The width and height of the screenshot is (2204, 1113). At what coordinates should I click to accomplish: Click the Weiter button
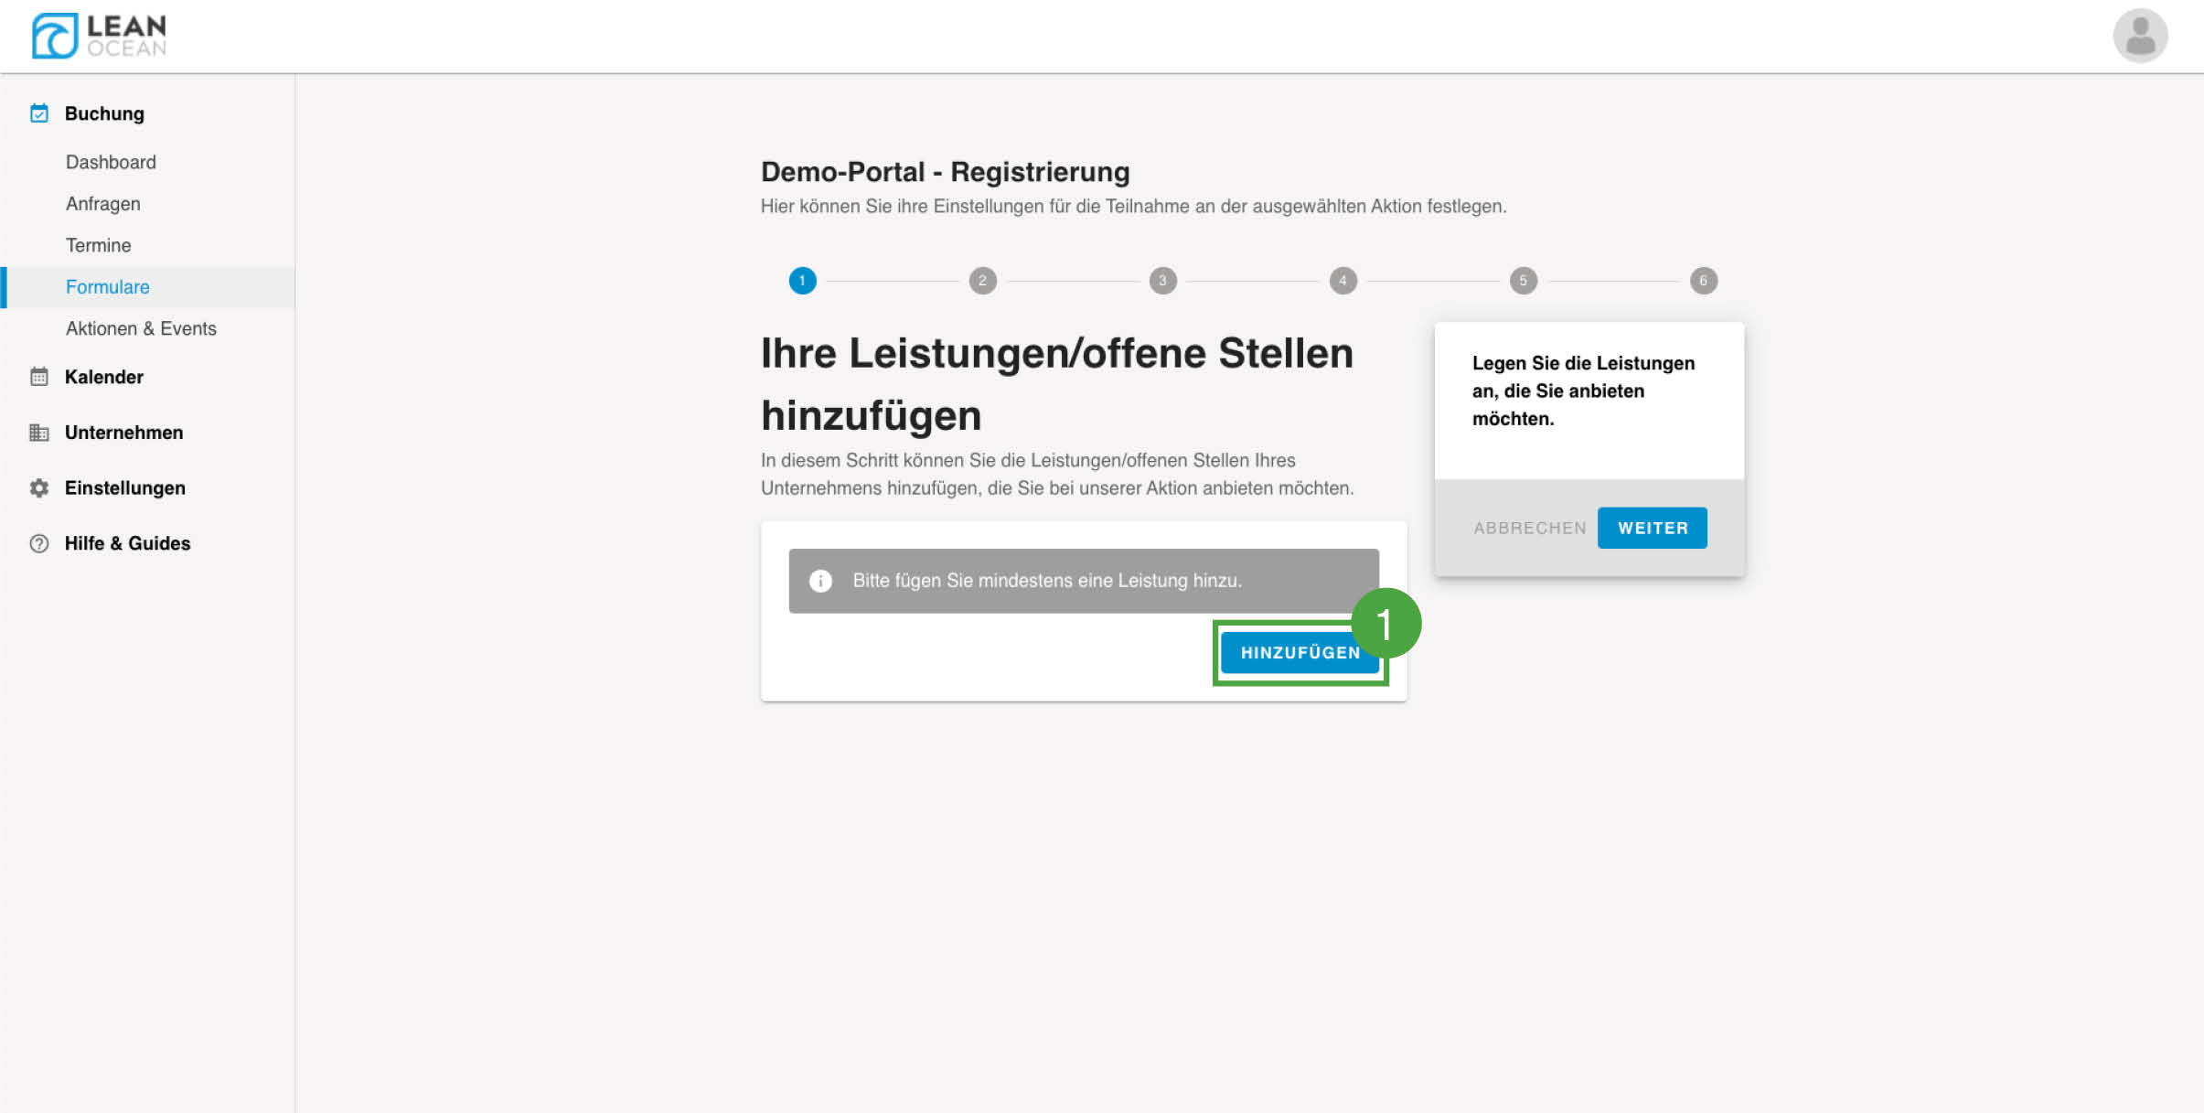pos(1652,528)
